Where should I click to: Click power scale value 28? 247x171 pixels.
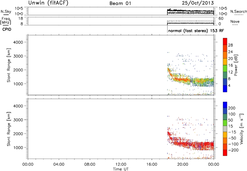pyautogui.click(x=230, y=45)
